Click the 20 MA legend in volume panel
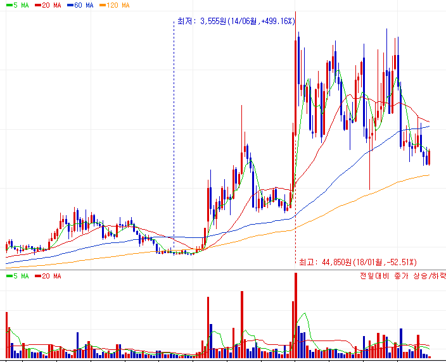Viewport: 446px width, 362px height. 48,276
